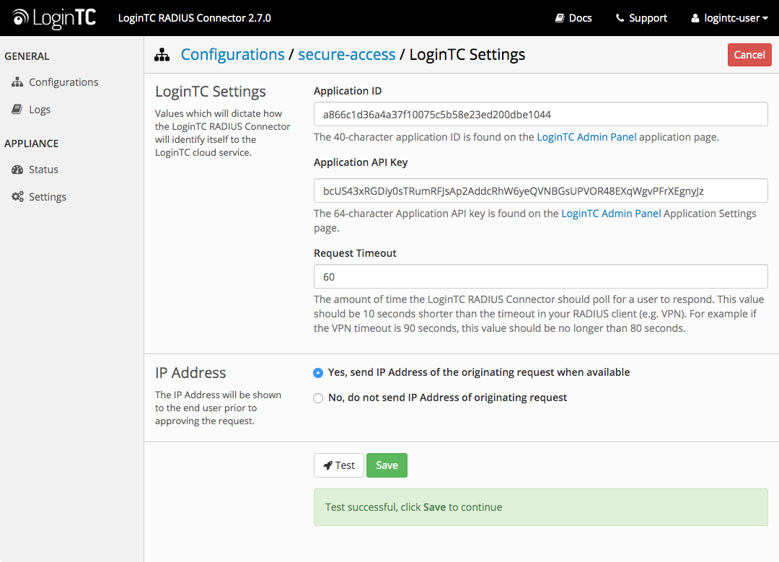Click the LoginTC RADIUS Connector 2.7.0 title

coord(194,18)
